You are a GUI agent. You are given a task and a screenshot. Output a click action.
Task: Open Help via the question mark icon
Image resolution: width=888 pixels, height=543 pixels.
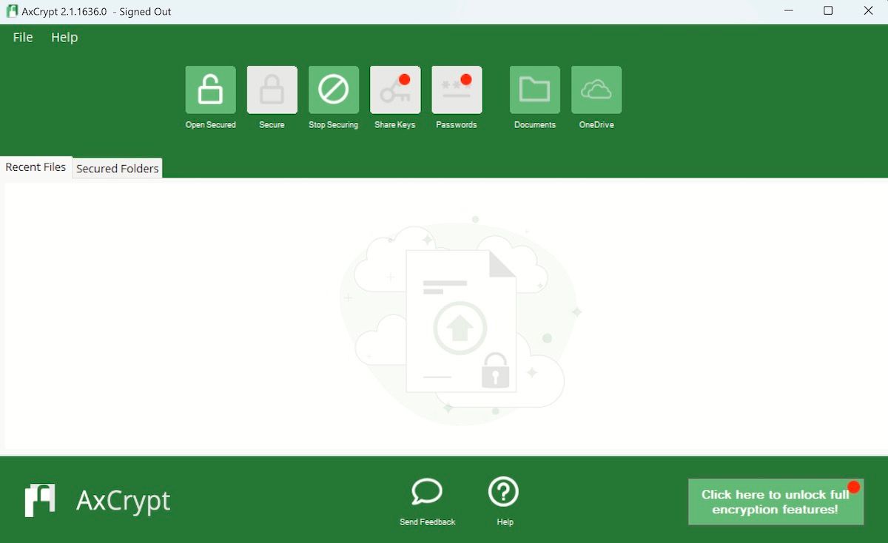pyautogui.click(x=504, y=492)
